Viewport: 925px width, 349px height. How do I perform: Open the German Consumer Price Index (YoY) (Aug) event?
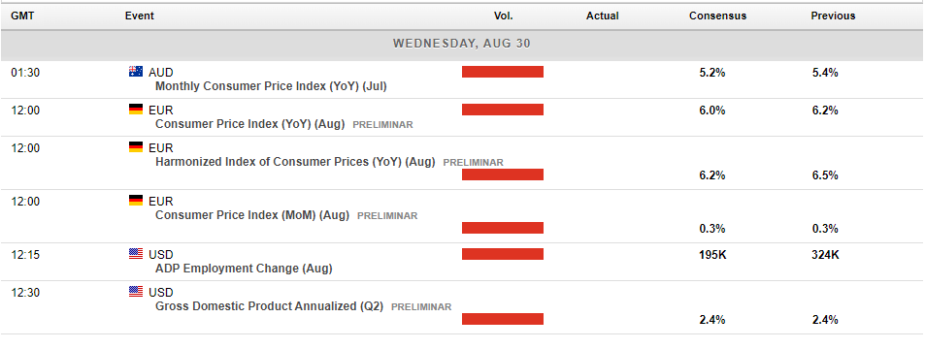pyautogui.click(x=249, y=124)
